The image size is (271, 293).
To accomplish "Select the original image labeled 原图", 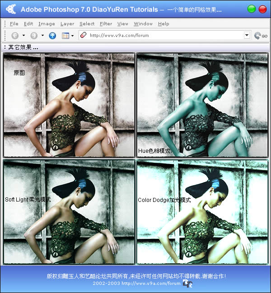I will (x=69, y=105).
